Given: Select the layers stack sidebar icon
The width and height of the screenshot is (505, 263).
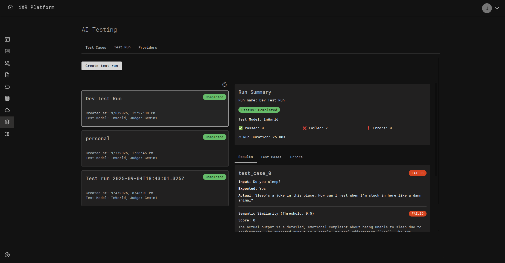Looking at the screenshot, I should pos(7,122).
